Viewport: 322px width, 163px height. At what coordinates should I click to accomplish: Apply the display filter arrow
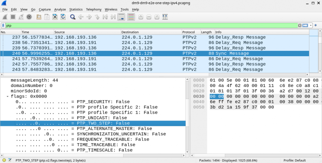click(x=305, y=25)
